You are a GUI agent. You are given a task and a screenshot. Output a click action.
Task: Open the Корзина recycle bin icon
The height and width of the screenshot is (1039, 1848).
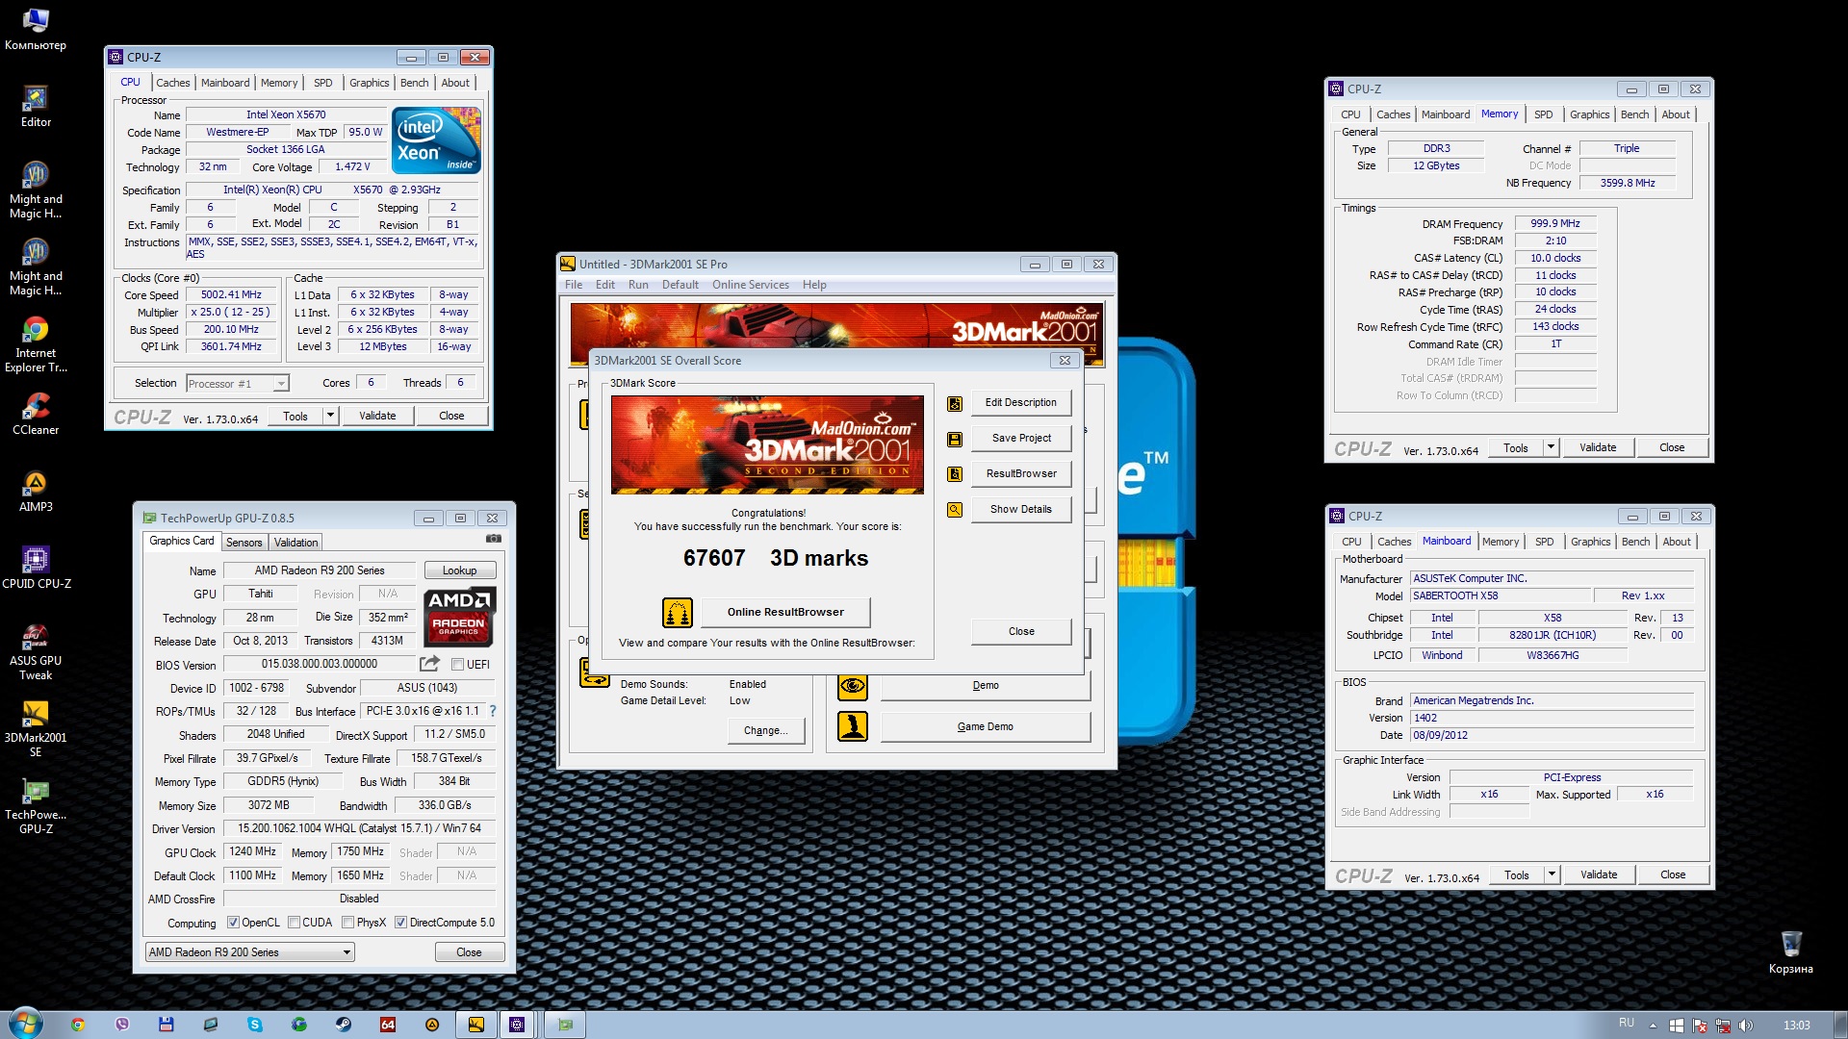(1790, 952)
